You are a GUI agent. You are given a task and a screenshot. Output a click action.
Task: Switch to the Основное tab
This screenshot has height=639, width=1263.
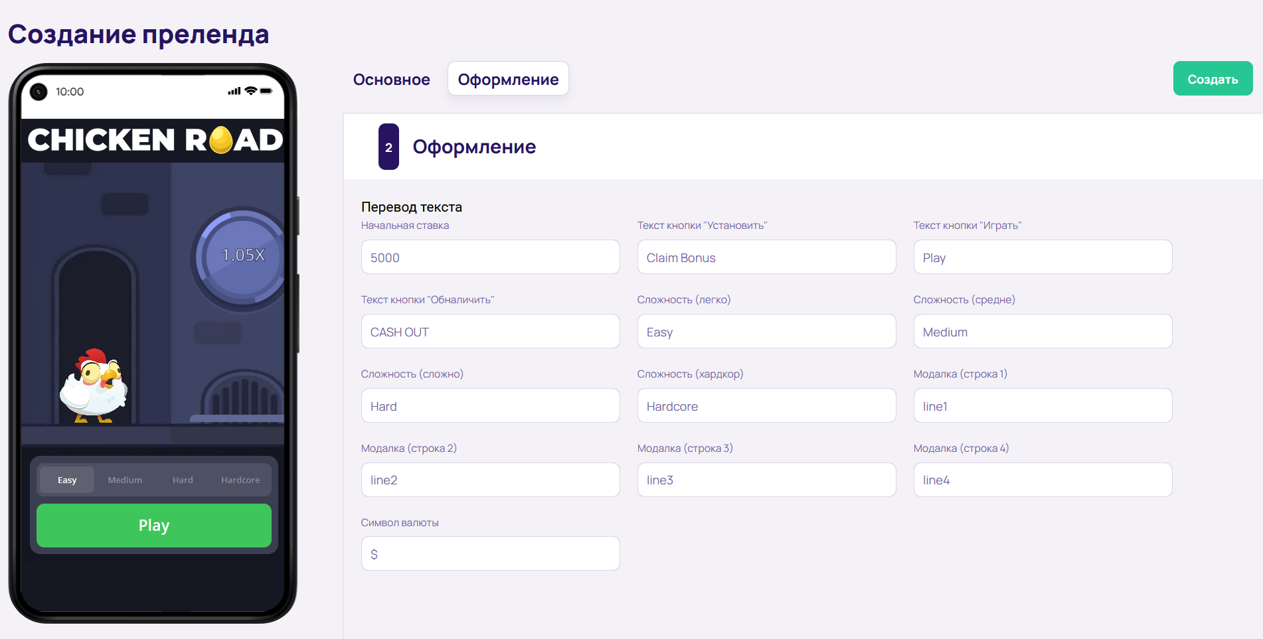(x=391, y=79)
